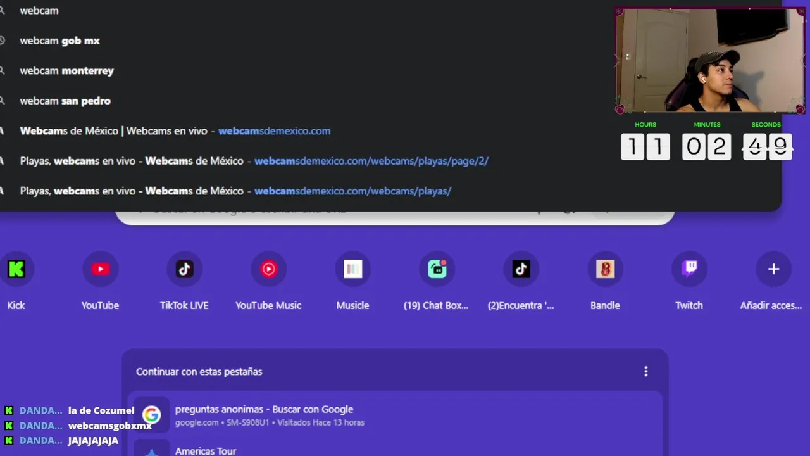The width and height of the screenshot is (810, 456).
Task: Open the Musicle shortcut icon
Action: pos(352,269)
